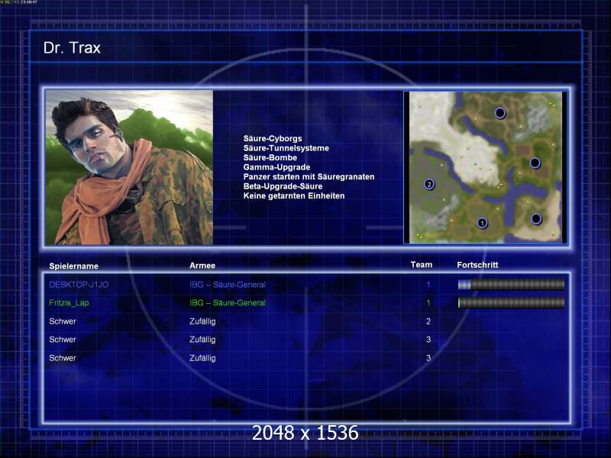This screenshot has height=458, width=611.
Task: Click 'Panzer starten mit Säuregranaten' text
Action: click(x=309, y=176)
